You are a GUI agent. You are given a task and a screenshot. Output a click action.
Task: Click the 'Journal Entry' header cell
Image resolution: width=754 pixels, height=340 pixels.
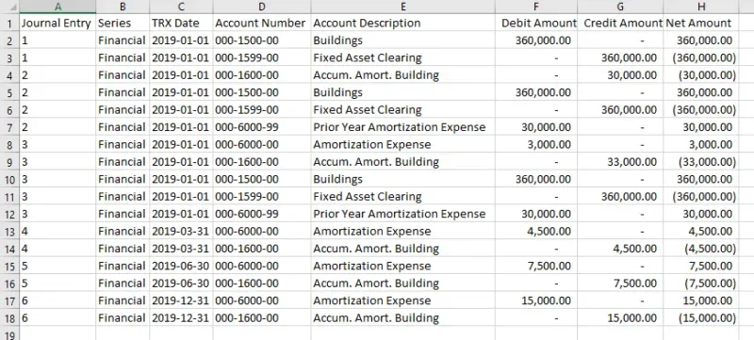[57, 23]
